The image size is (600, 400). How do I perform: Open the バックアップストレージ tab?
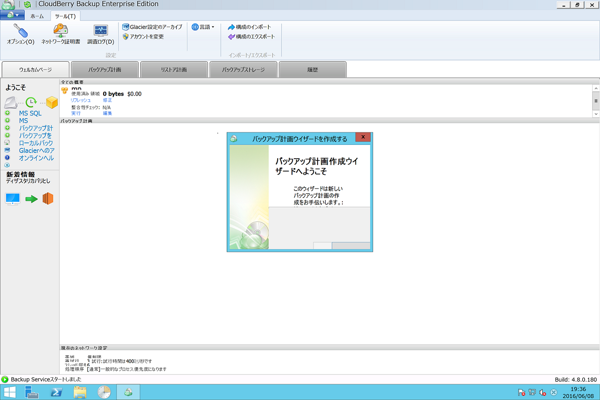click(x=243, y=69)
